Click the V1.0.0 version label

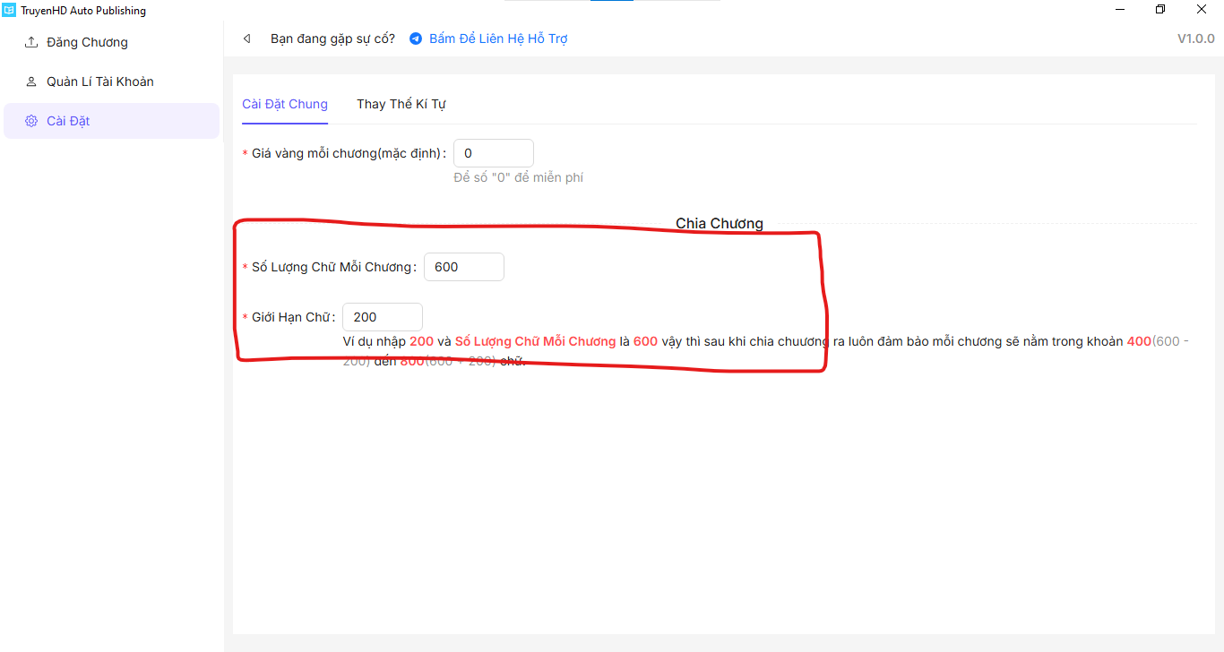point(1195,39)
